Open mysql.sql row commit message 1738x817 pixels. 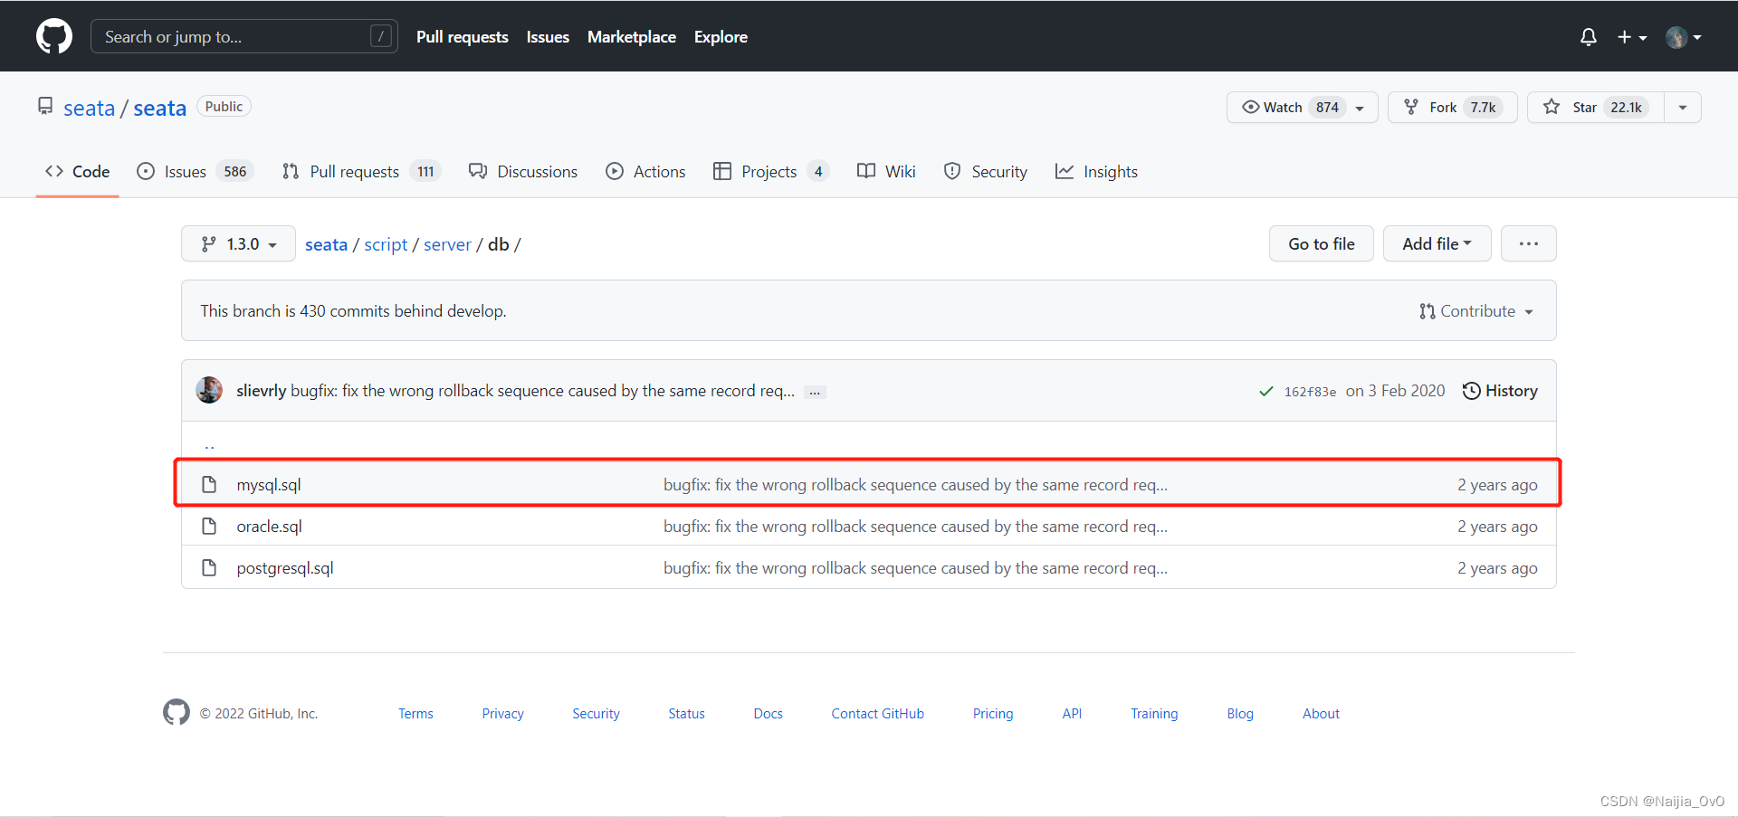click(x=915, y=485)
